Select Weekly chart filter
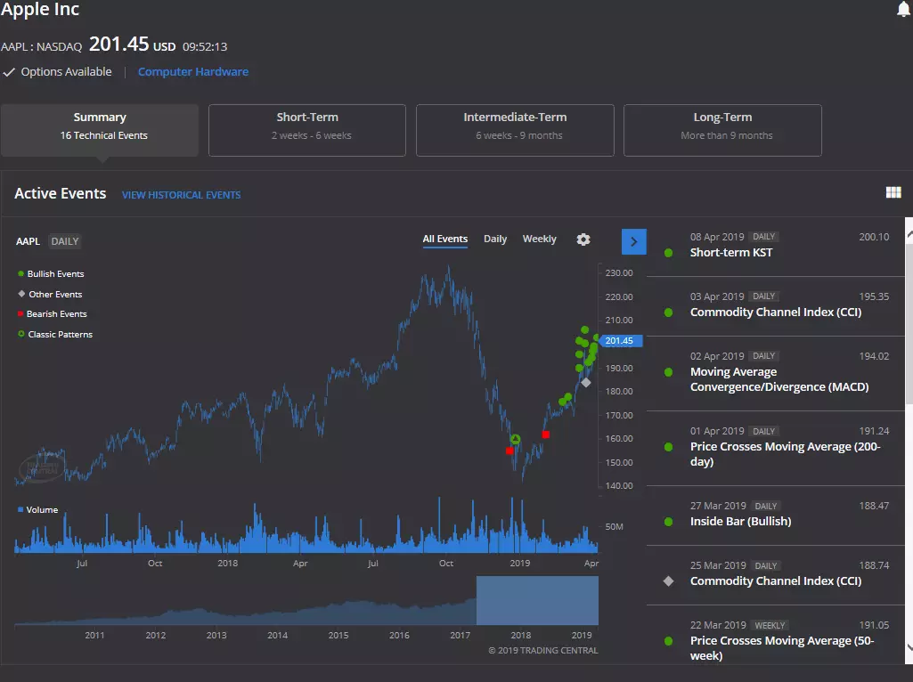Image resolution: width=913 pixels, height=682 pixels. [x=539, y=240]
